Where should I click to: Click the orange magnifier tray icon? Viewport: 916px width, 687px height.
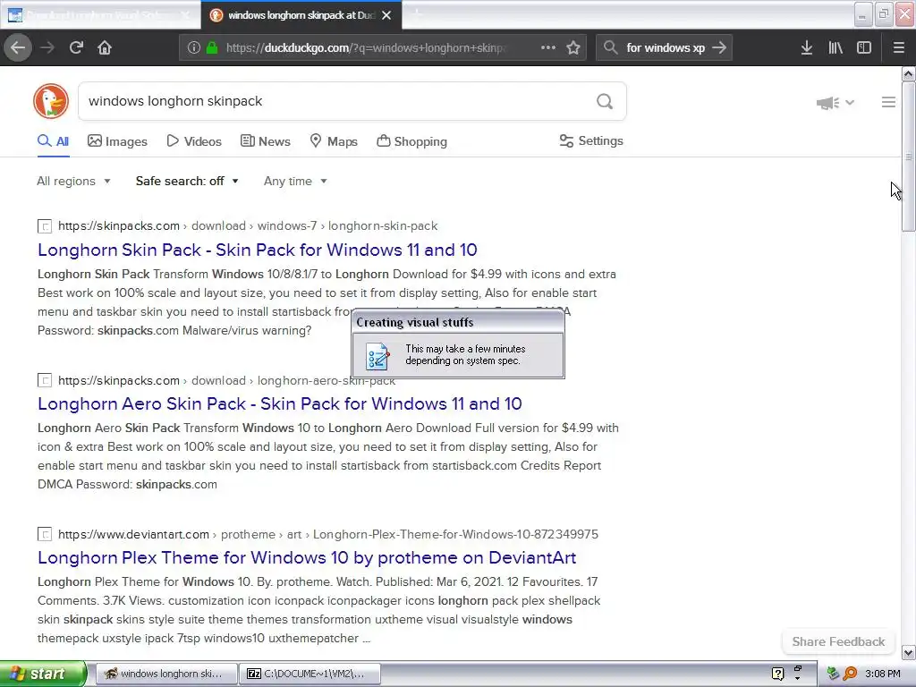pyautogui.click(x=850, y=674)
